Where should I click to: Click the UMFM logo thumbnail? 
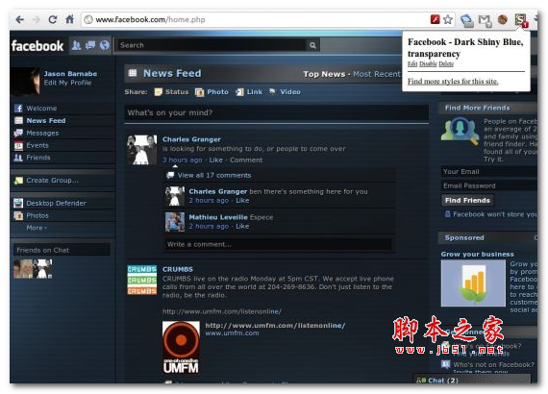181,348
